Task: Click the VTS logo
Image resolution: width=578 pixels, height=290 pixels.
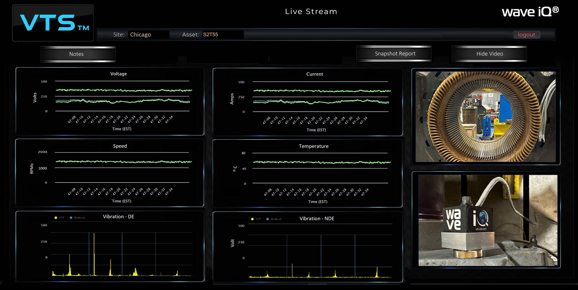Action: [x=53, y=23]
